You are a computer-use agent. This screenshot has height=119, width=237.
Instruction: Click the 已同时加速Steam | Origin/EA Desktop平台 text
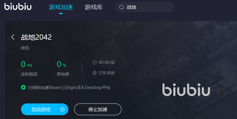click(x=69, y=88)
